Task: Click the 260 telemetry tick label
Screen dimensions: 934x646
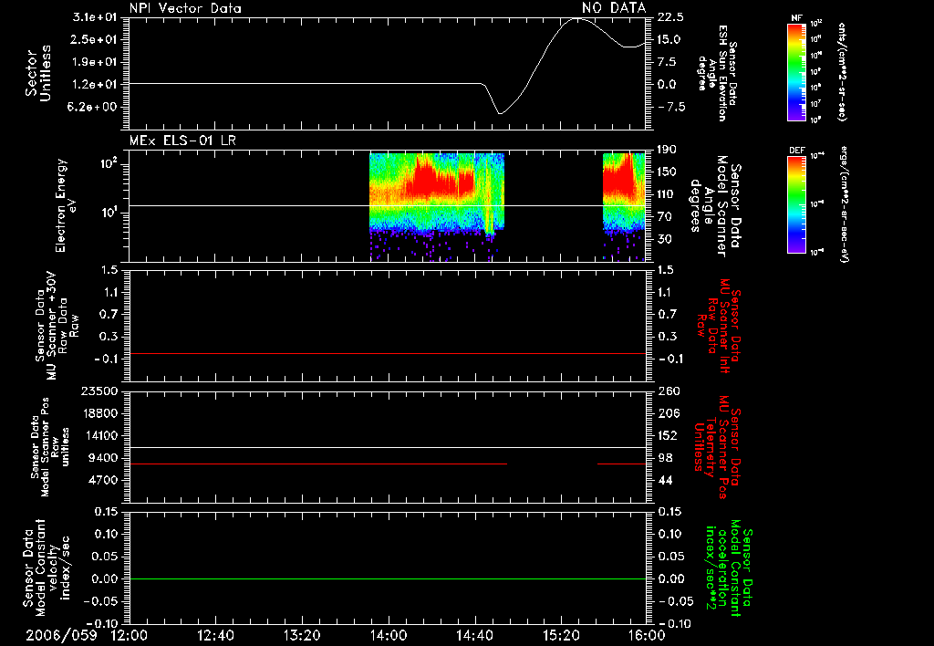Action: click(669, 391)
